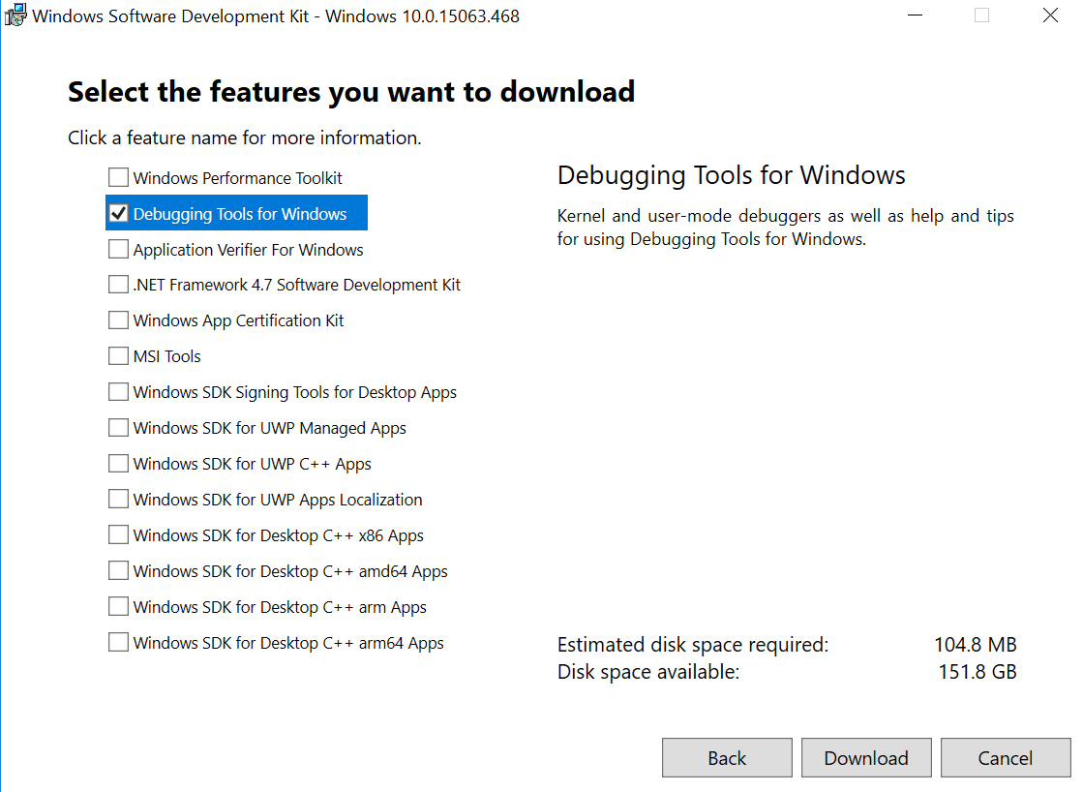
Task: Check Windows App Certification Kit
Action: click(118, 320)
